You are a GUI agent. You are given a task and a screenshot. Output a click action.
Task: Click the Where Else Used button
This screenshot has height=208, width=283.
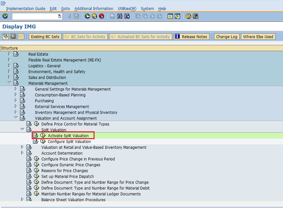click(x=258, y=37)
